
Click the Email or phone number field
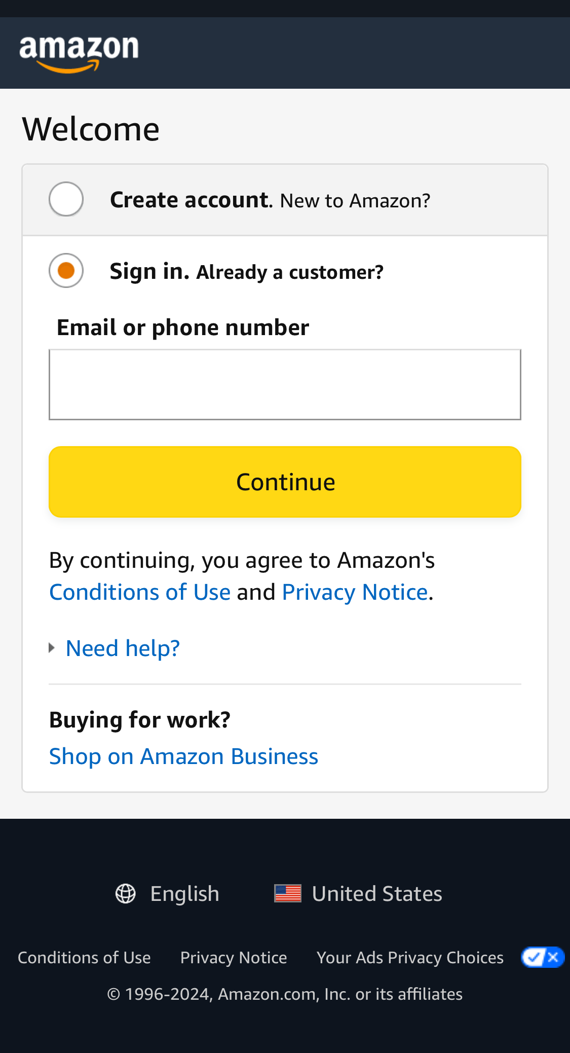(x=285, y=384)
